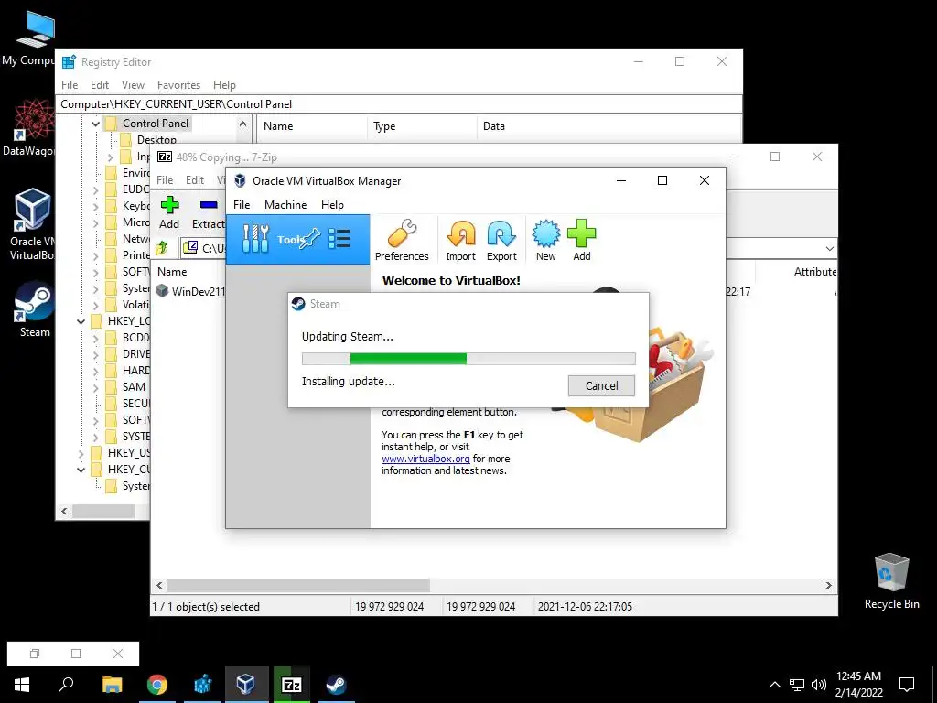Open the Registry Editor Edit menu
This screenshot has width=937, height=703.
(x=99, y=85)
